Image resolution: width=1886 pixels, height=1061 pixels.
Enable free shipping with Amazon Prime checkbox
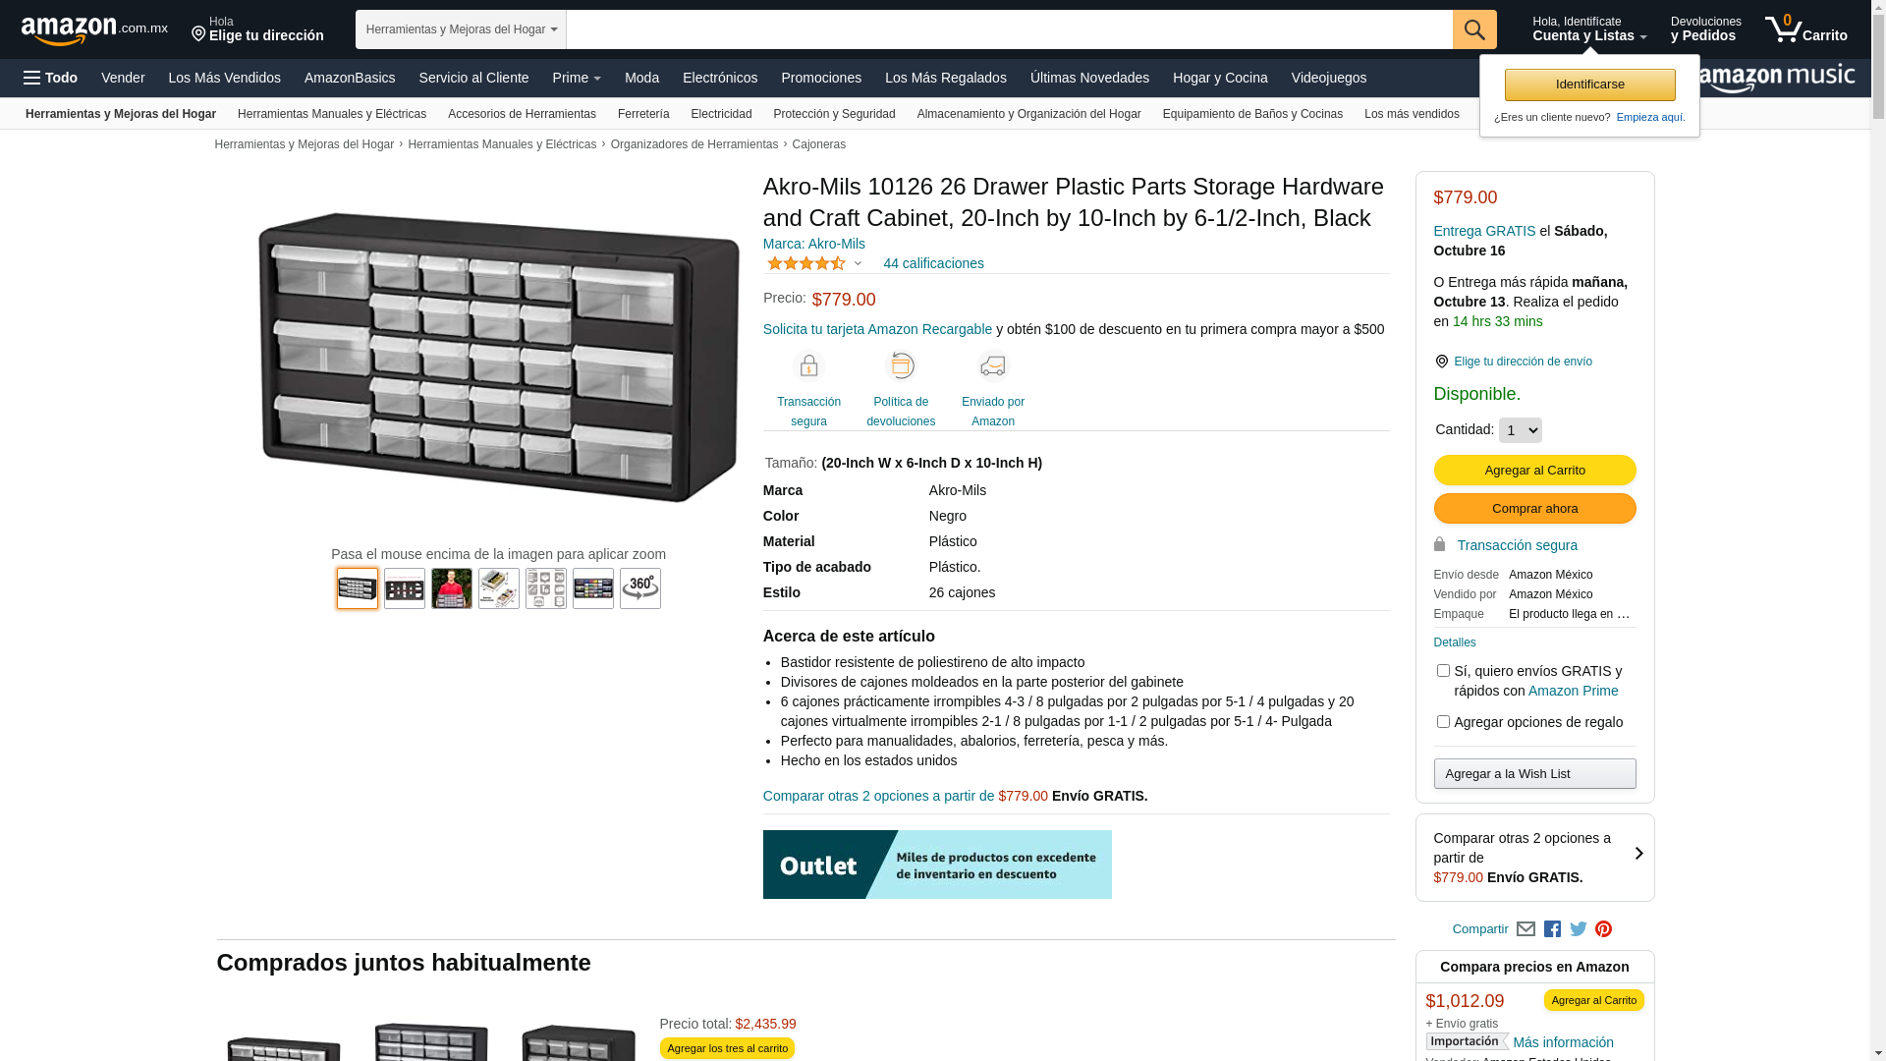(1443, 671)
